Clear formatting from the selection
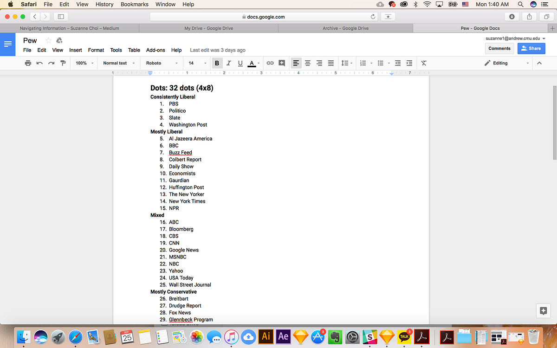Viewport: 557px width, 348px height. coord(424,63)
